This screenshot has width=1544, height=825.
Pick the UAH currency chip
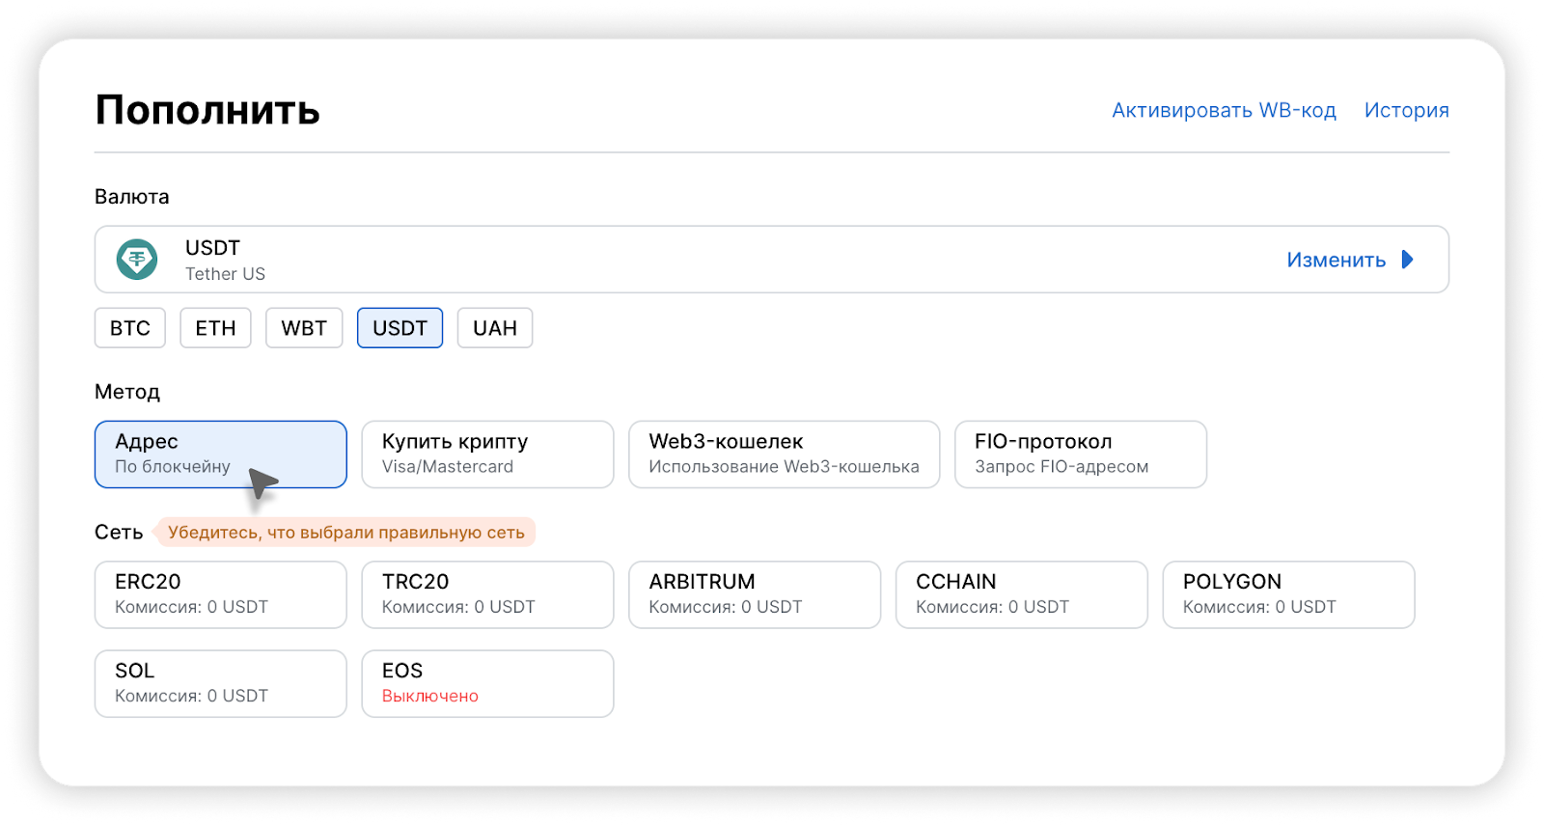pos(494,328)
